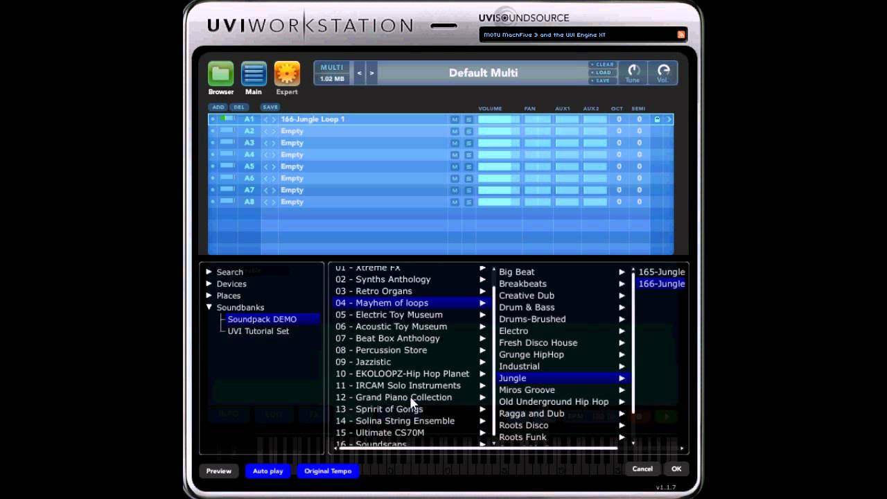This screenshot has width=887, height=499.
Task: Select previous preset arrow on part A5
Action: pos(265,166)
